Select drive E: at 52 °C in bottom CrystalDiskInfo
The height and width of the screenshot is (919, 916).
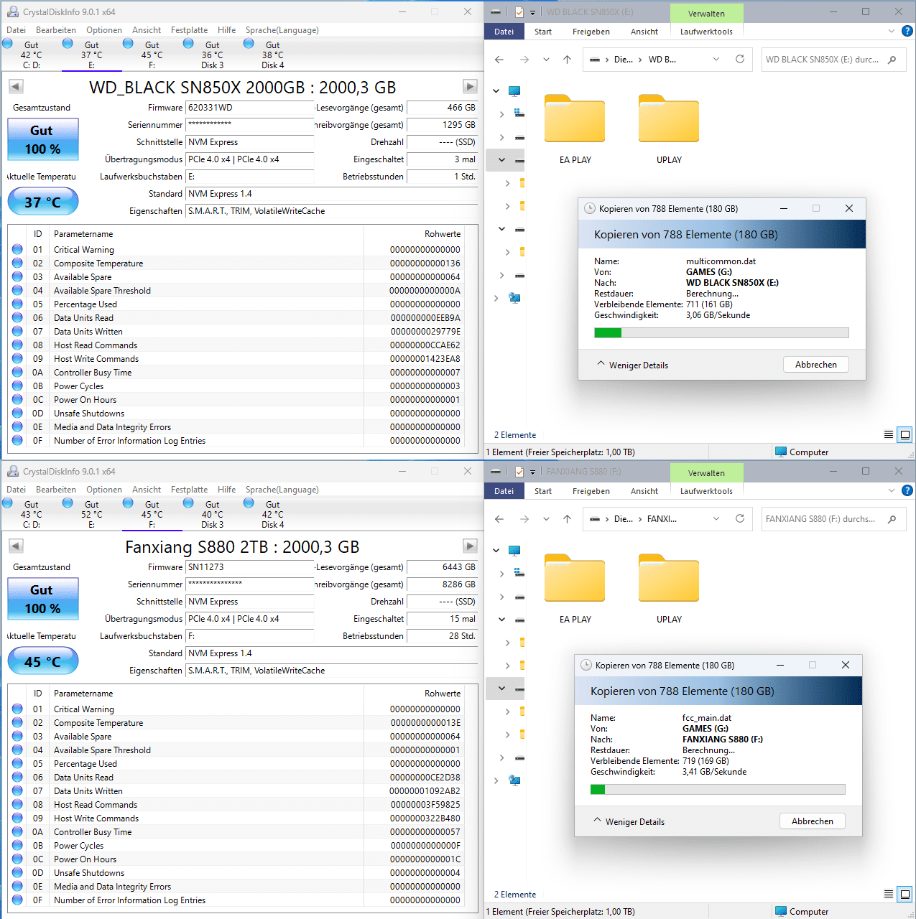[91, 514]
